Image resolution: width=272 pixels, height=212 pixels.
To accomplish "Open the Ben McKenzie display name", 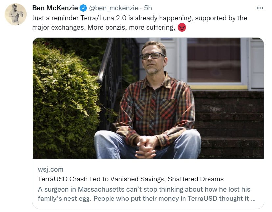I will tap(54, 8).
